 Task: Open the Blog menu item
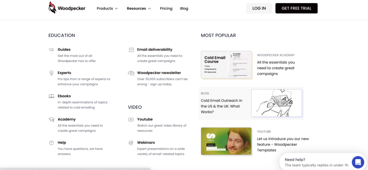[184, 9]
